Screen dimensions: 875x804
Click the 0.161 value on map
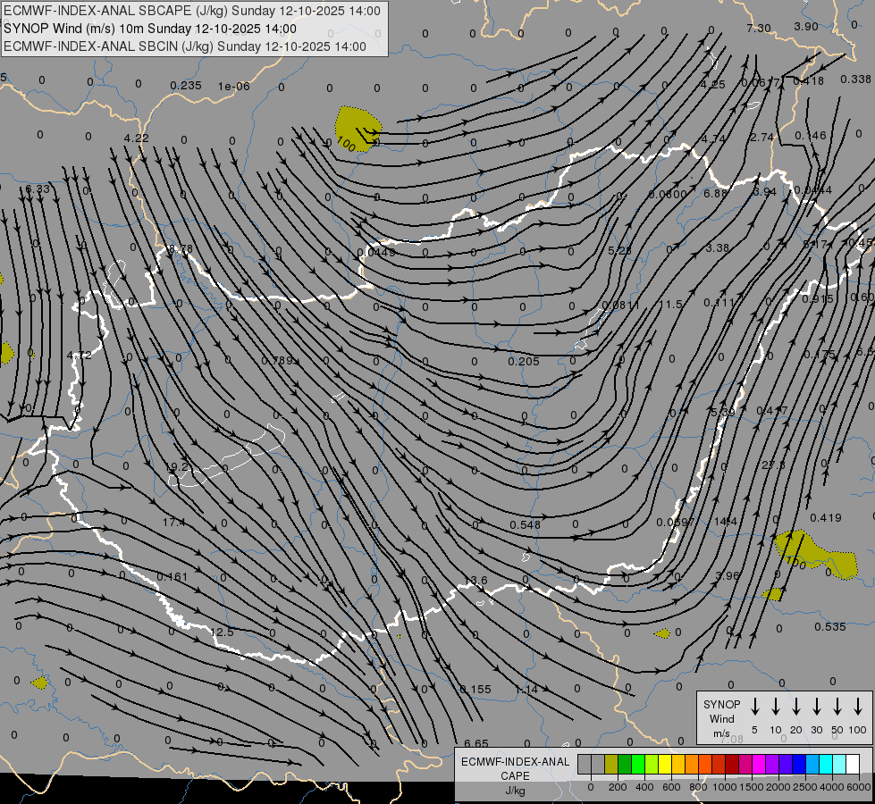point(172,576)
